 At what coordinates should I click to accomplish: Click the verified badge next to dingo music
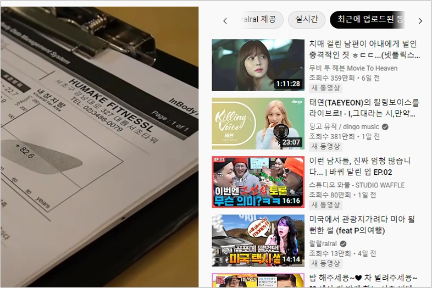click(385, 127)
